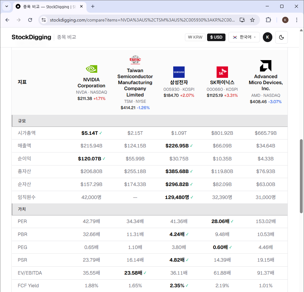
Task: Open the tab search chevron
Action: point(7,6)
